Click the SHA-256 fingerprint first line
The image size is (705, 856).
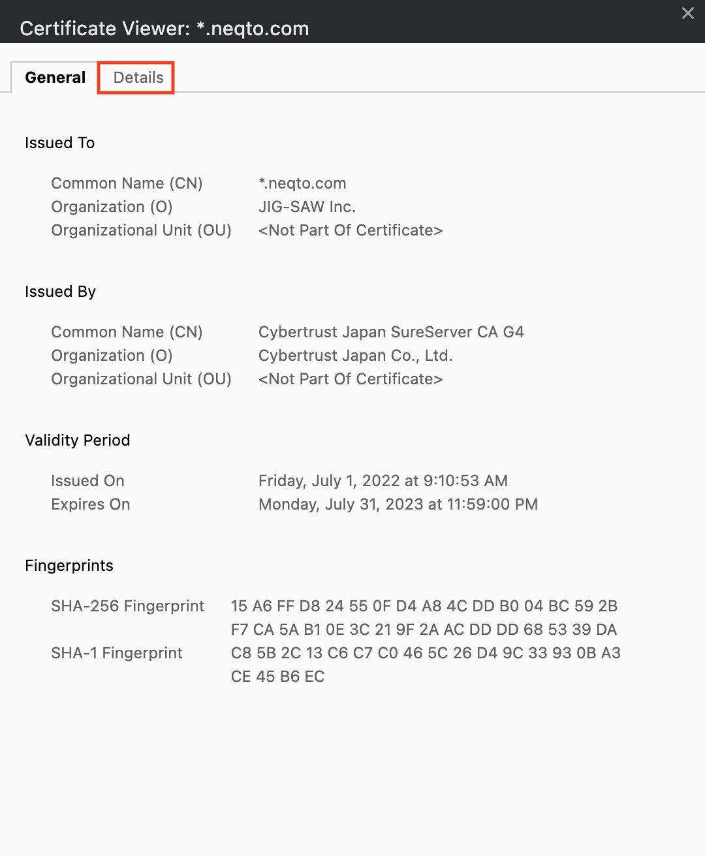(424, 606)
